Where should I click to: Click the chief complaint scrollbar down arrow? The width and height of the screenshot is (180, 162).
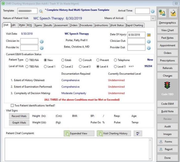tap(150, 159)
